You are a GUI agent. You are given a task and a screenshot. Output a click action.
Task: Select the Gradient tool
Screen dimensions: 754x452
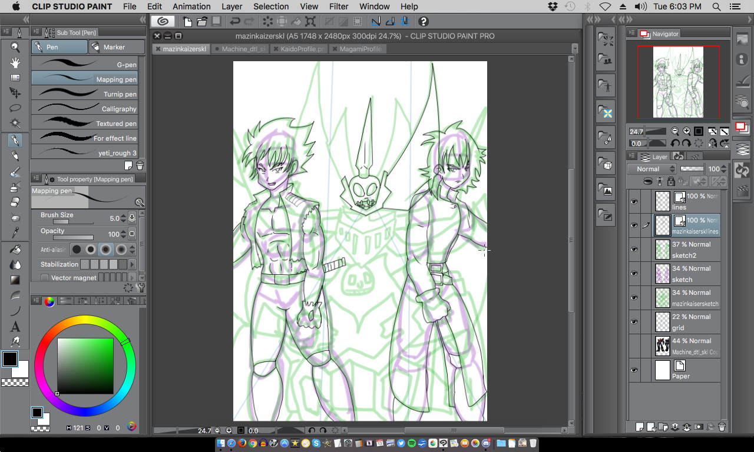(x=15, y=280)
